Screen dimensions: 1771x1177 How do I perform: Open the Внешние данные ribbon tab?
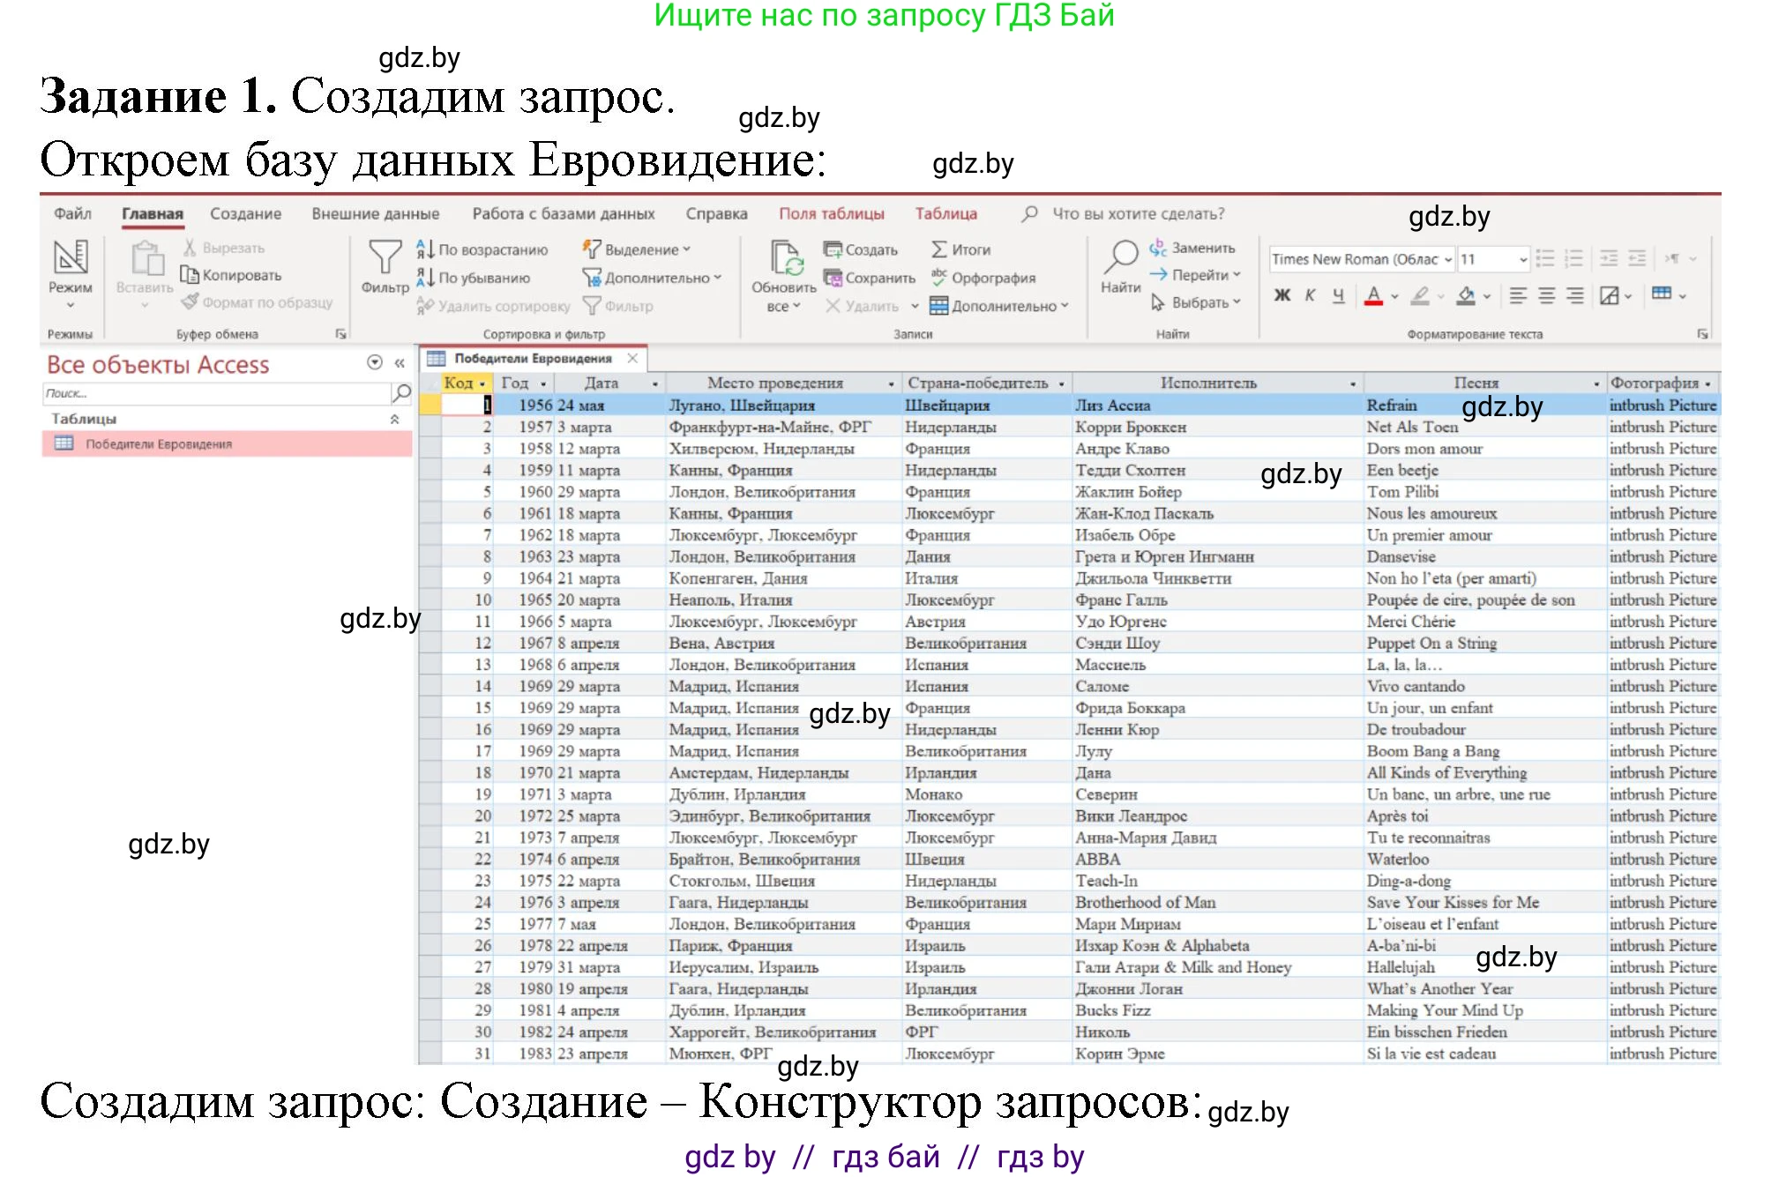(377, 213)
